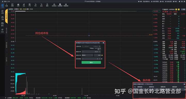Click the order price field showing 0.00

click(x=97, y=55)
